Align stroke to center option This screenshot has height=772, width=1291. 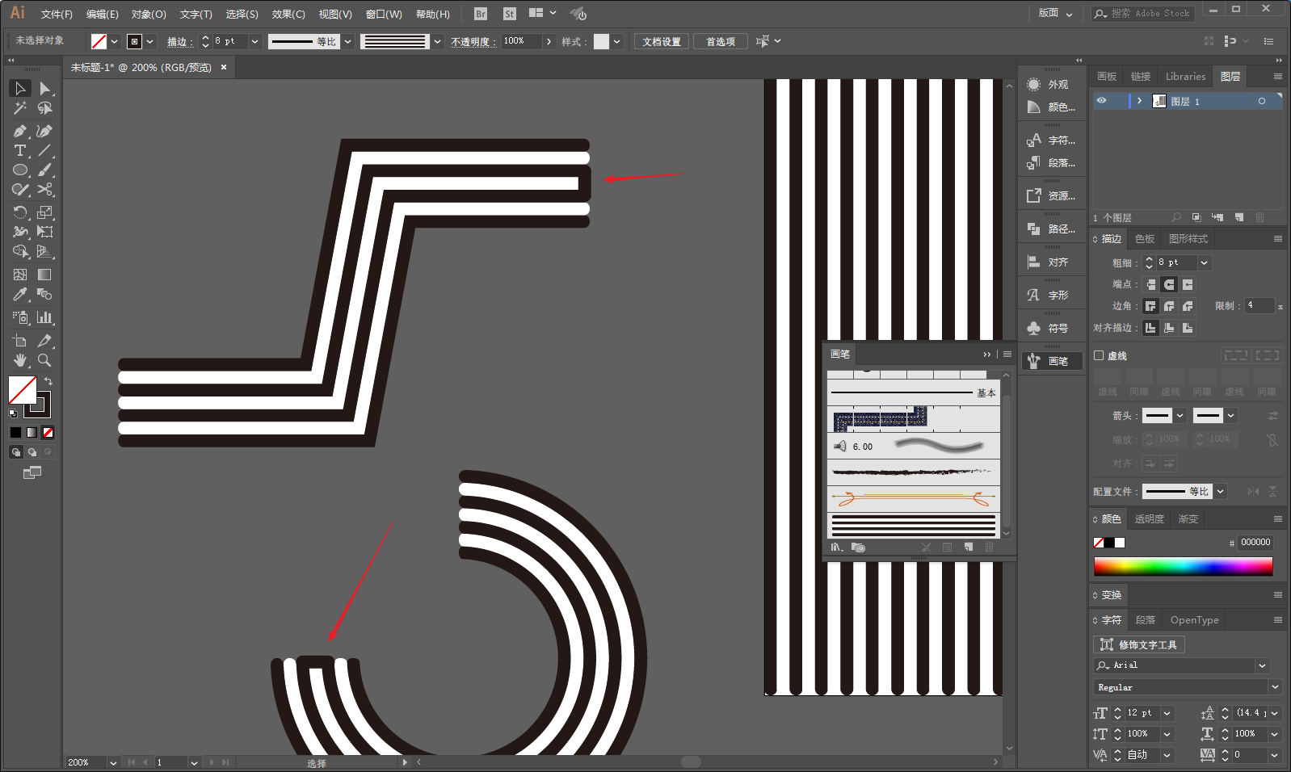click(1150, 328)
